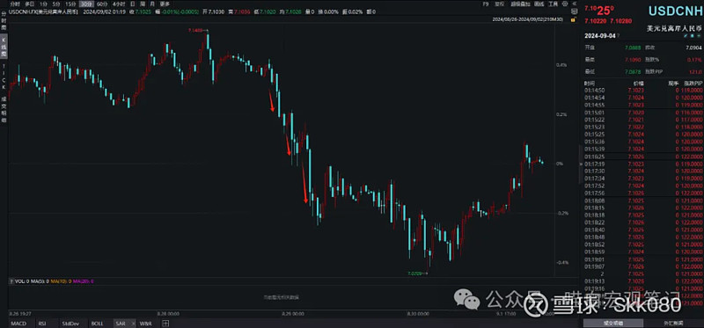Click the data stack icon below collapse arrows
The image size is (704, 328).
click(575, 11)
